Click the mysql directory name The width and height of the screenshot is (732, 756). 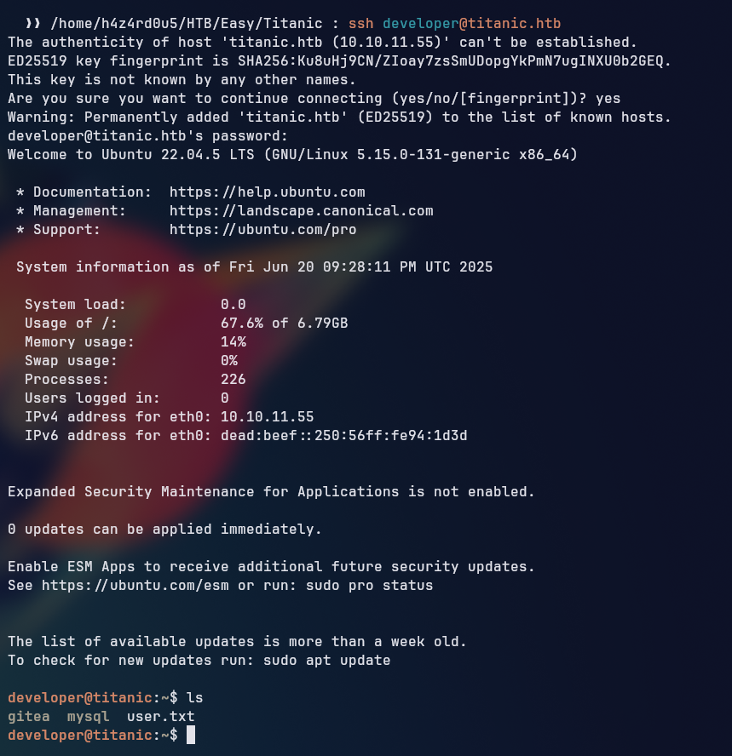coord(88,717)
